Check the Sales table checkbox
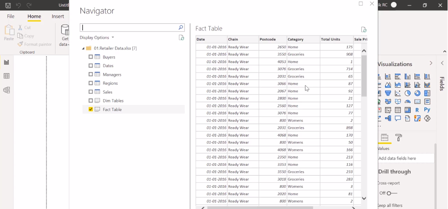 [x=91, y=92]
